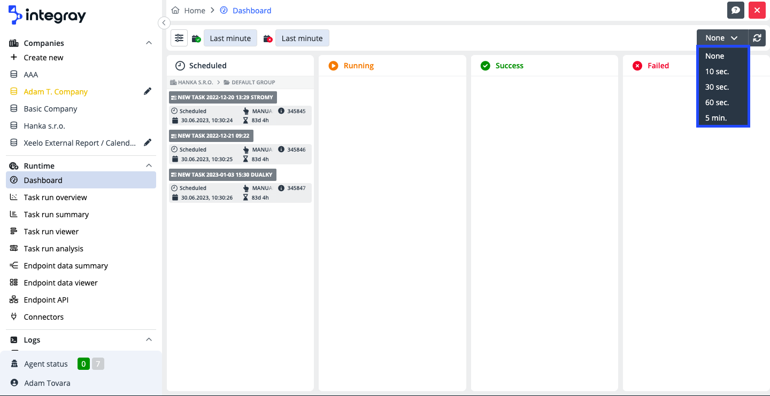Collapse the Runtime section
This screenshot has height=396, width=770.
point(149,165)
